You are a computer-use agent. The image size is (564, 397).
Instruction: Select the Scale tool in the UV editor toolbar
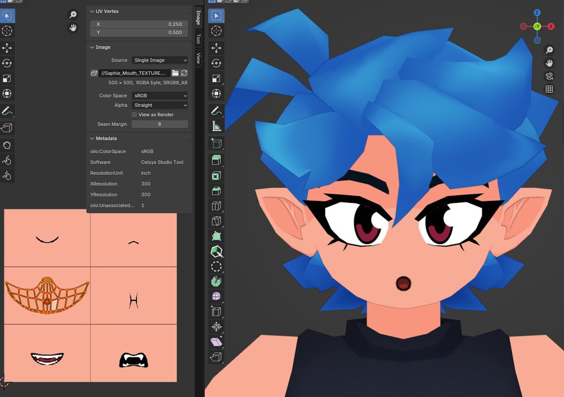[7, 79]
